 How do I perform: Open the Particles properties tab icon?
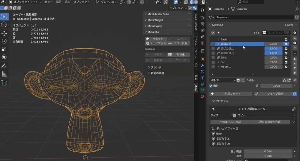point(202,72)
